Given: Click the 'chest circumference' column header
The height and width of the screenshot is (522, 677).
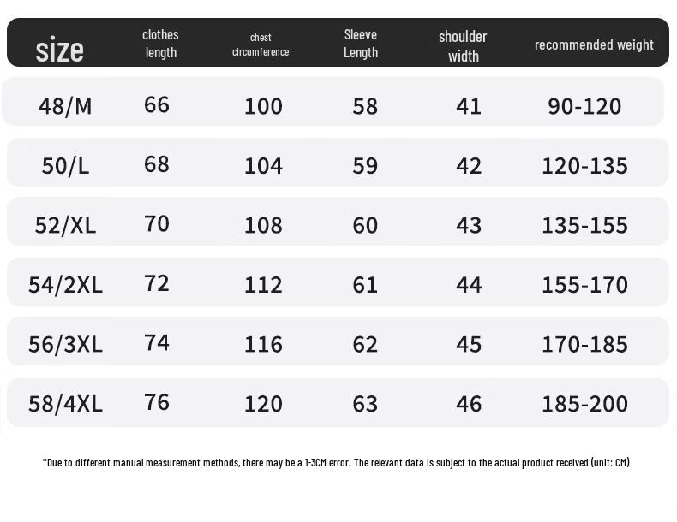Looking at the screenshot, I should pyautogui.click(x=261, y=44).
